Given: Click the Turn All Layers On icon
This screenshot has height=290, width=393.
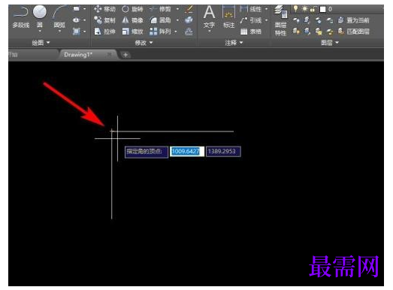Looking at the screenshot, I should click(296, 32).
